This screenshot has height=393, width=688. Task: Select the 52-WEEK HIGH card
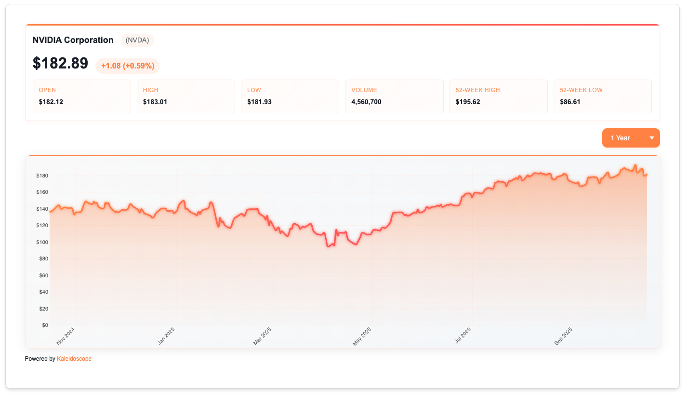[498, 96]
